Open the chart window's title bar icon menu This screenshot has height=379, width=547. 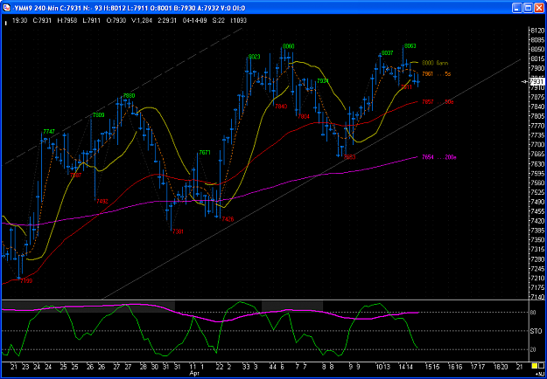pos(6,7)
